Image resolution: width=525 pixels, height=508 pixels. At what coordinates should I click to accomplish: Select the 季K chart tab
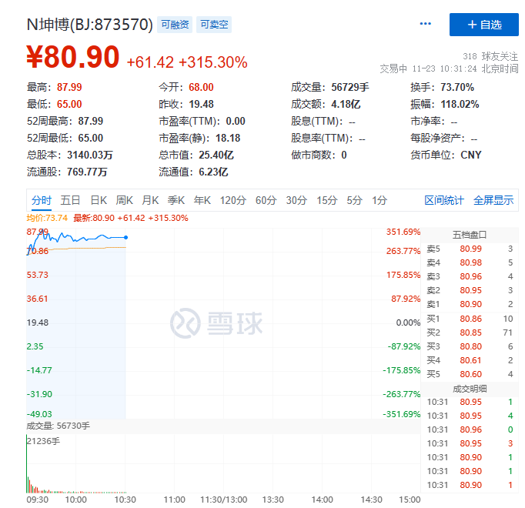click(x=176, y=200)
